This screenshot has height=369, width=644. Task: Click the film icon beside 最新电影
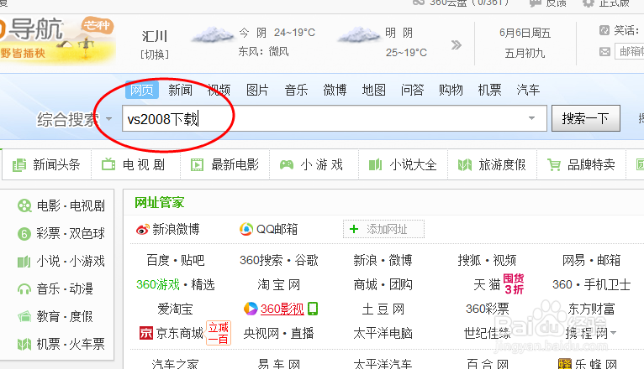(197, 165)
